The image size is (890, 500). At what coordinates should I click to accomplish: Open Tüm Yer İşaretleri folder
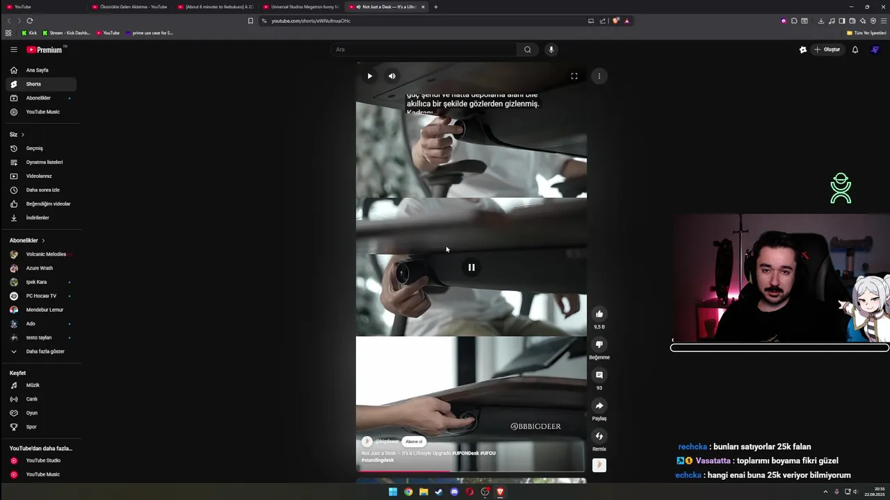(x=866, y=33)
